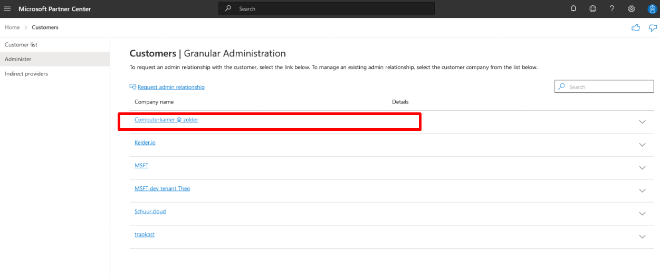The height and width of the screenshot is (277, 660).
Task: Click the magnifier in customer search box
Action: tap(562, 87)
